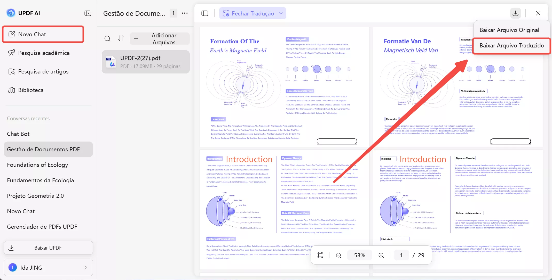Select Baixar Arquivo Original menu entry
Screen dimensions: 552x280
tap(509, 30)
